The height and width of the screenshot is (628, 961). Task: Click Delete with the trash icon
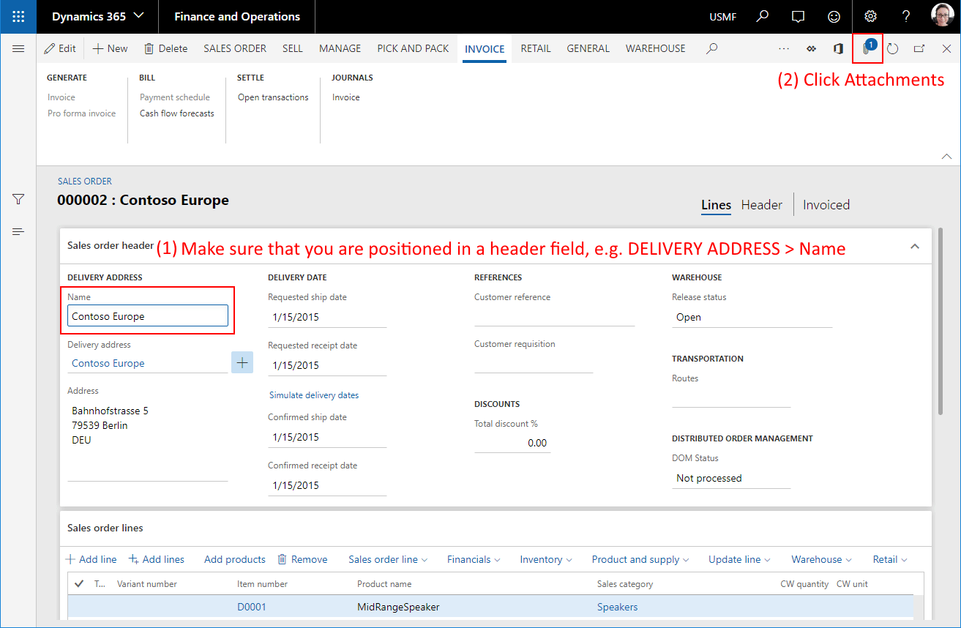point(165,48)
